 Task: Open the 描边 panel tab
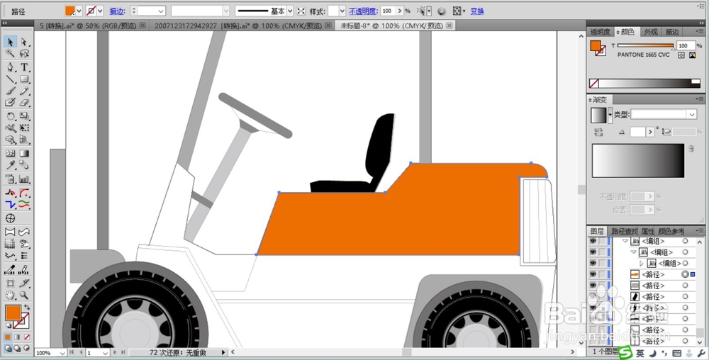[672, 32]
